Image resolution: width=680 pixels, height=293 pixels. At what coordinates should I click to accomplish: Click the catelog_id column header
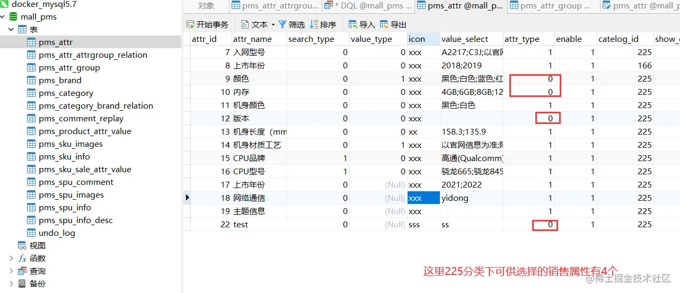[x=625, y=39]
